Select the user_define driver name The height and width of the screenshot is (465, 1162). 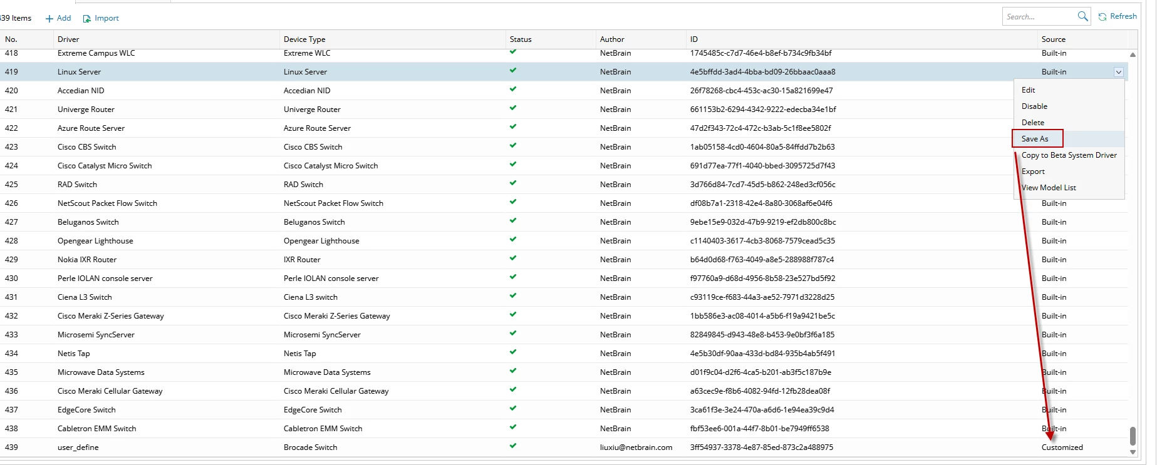[78, 447]
